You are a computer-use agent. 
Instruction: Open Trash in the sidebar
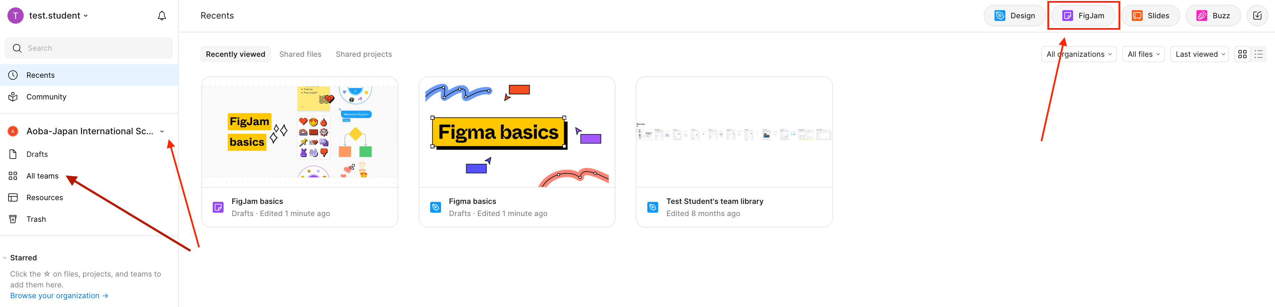[x=36, y=219]
